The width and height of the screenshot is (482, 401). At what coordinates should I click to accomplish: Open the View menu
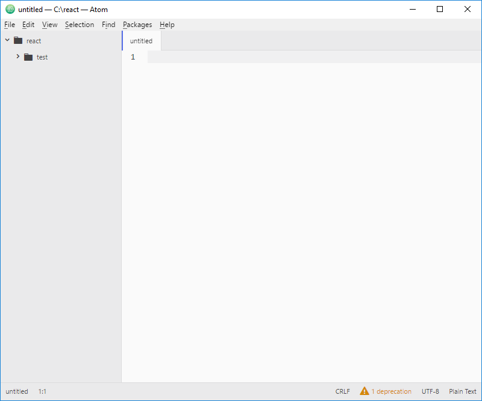pyautogui.click(x=49, y=25)
